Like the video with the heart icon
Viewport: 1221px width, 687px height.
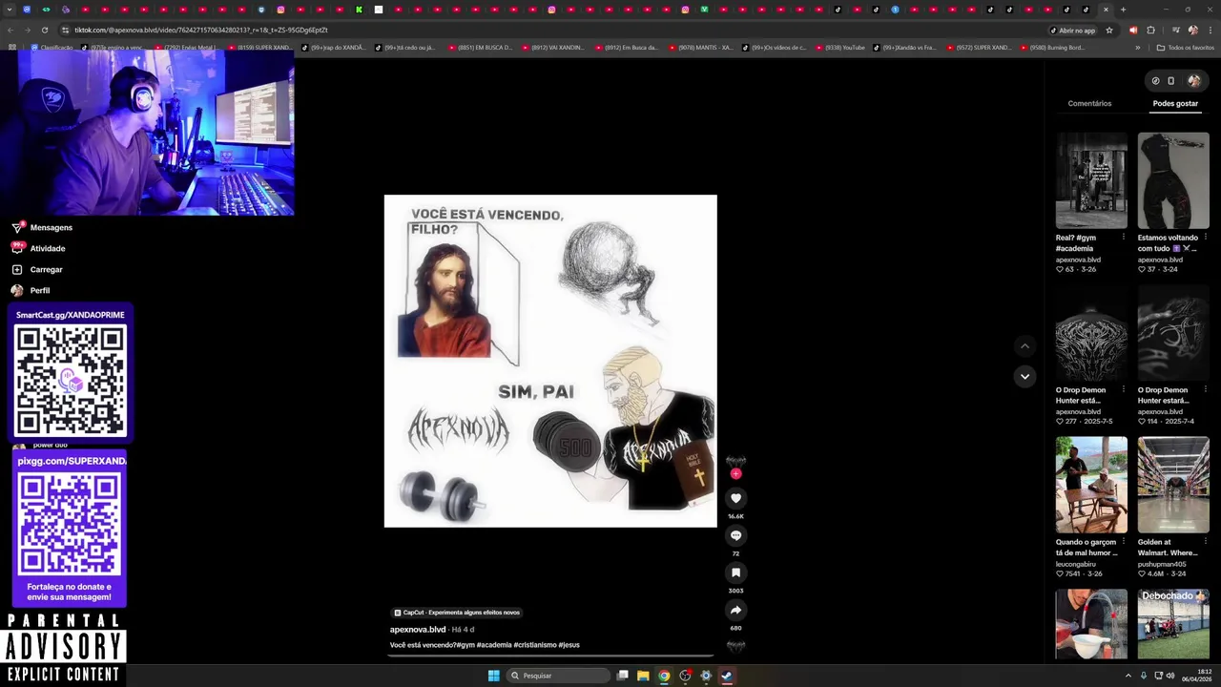(735, 498)
